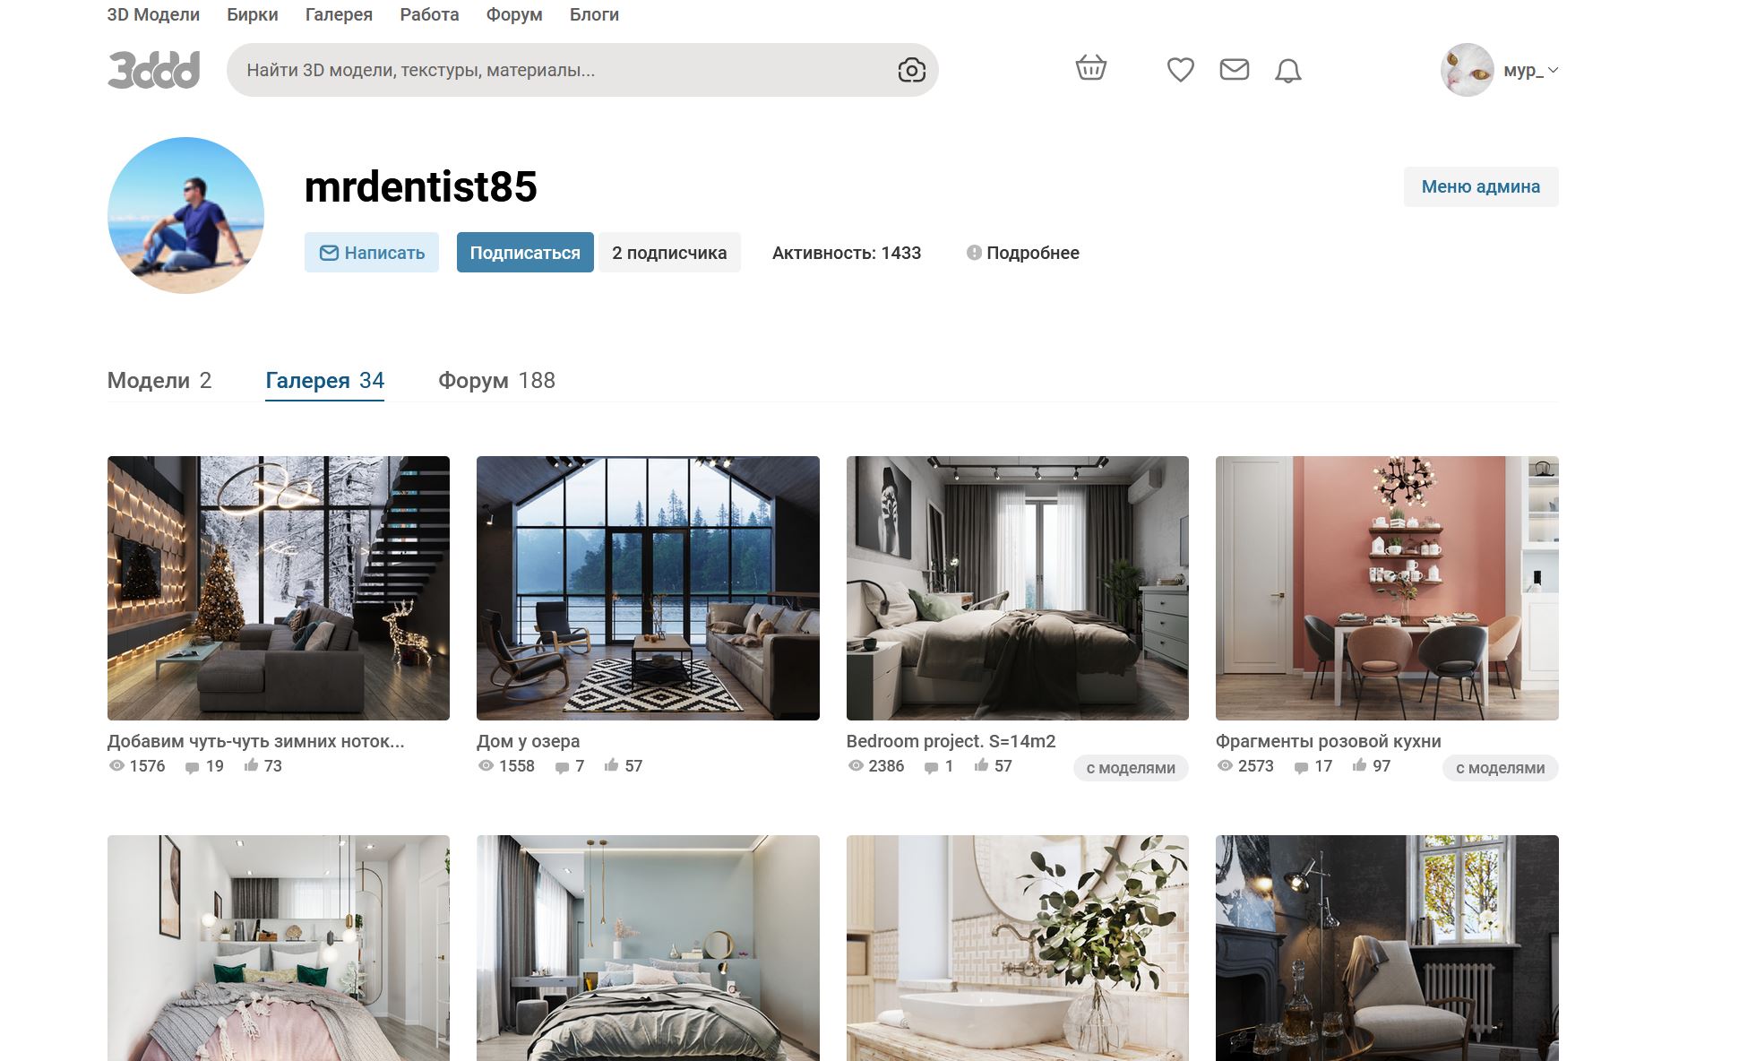
Task: Click the comments icon under Фрагменты розовой кухни
Action: click(x=1301, y=767)
